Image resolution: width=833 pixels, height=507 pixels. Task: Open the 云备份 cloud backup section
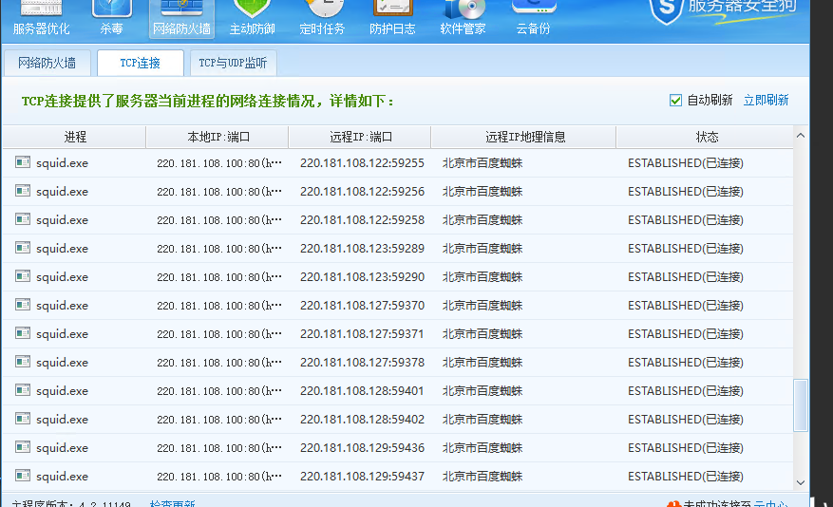pos(534,19)
